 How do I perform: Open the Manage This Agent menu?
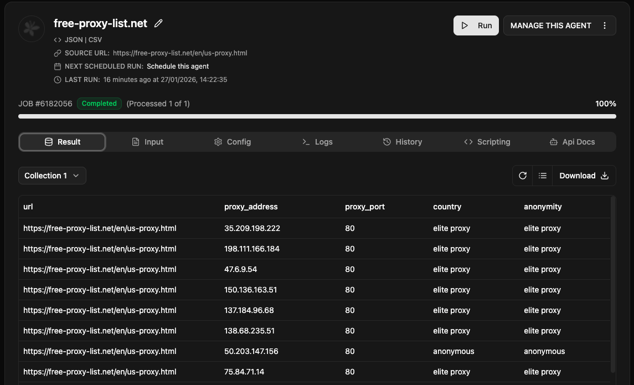tap(550, 25)
